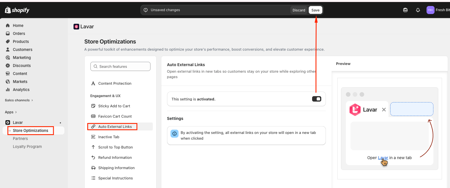Image resolution: width=450 pixels, height=188 pixels.
Task: Click the Discounts badge icon
Action: coord(8,66)
